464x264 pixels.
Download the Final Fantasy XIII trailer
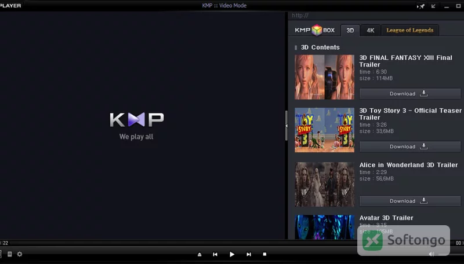point(410,94)
